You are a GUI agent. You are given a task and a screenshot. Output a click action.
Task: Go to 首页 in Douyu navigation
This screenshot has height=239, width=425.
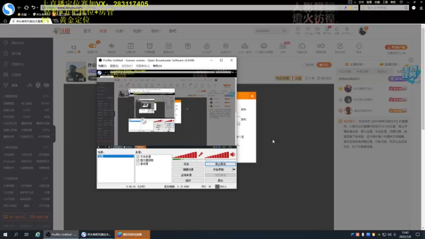[x=87, y=31]
